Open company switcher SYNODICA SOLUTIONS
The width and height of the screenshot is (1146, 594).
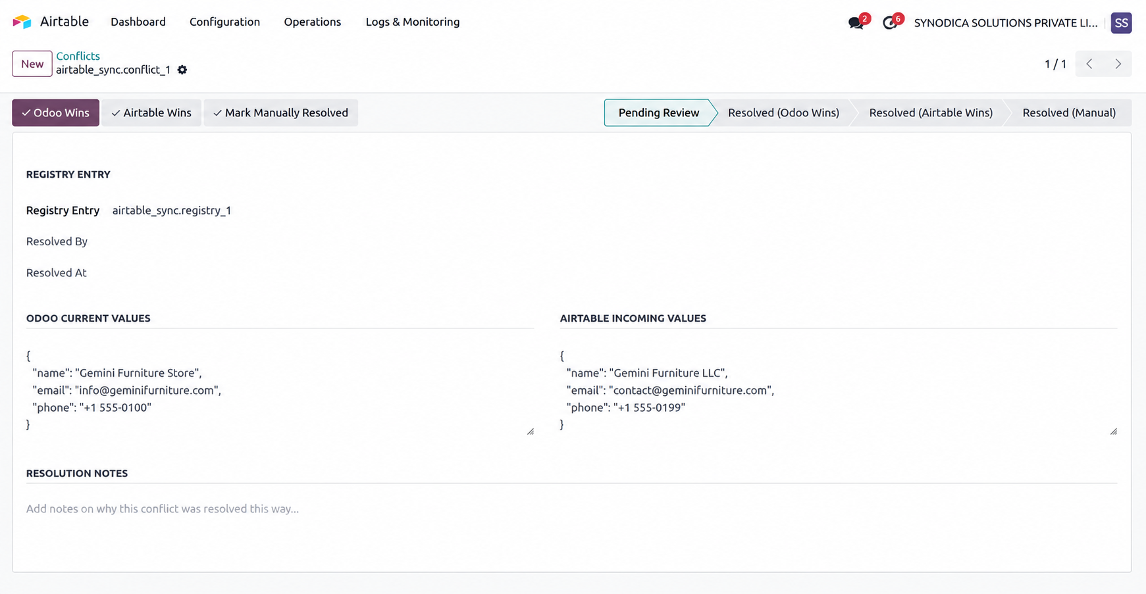tap(1005, 23)
